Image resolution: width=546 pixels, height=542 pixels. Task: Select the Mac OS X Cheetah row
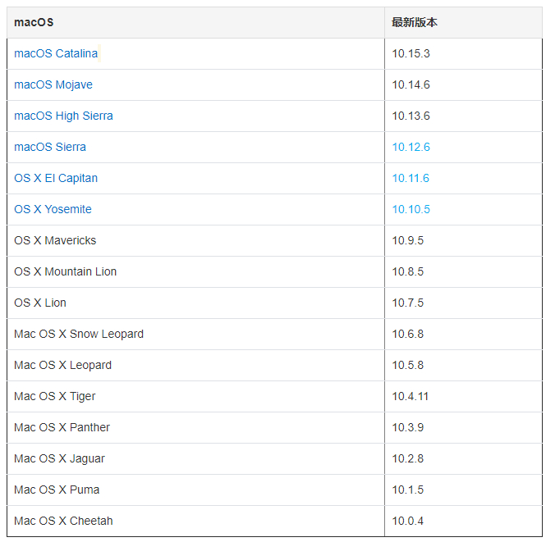pyautogui.click(x=275, y=521)
